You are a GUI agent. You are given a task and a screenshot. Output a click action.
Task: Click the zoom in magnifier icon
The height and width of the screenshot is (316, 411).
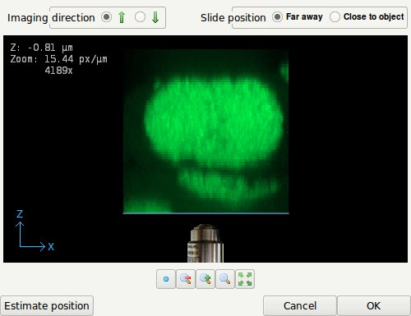(x=205, y=279)
